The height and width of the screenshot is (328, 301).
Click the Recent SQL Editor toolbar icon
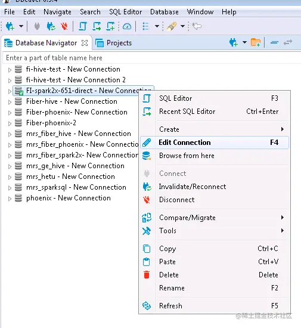pos(97,26)
